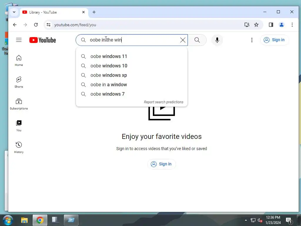This screenshot has height=226, width=301.
Task: Open the YouTube hamburger guide menu
Action: click(x=19, y=40)
